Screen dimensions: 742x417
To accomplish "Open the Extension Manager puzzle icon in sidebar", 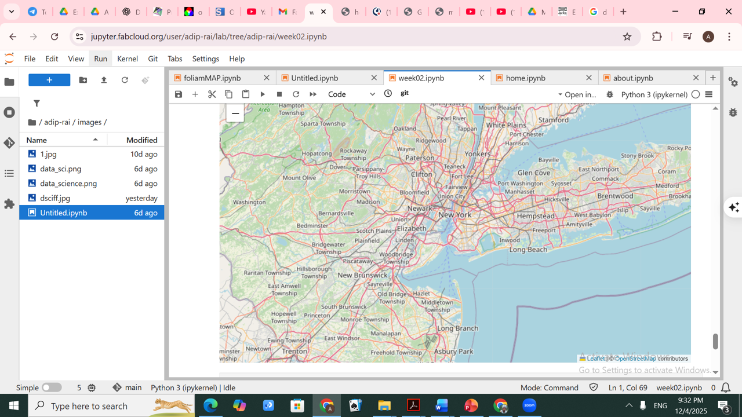I will pyautogui.click(x=9, y=204).
